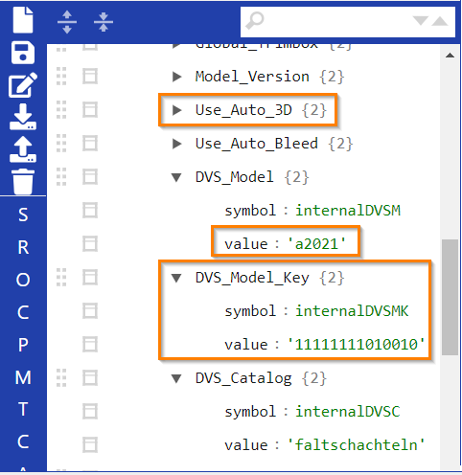462x475 pixels.
Task: Select the M sidebar letter tab
Action: [x=23, y=377]
